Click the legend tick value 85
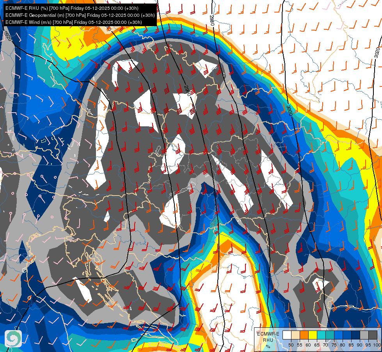Viewport: 382px width, 352px height. (351, 345)
